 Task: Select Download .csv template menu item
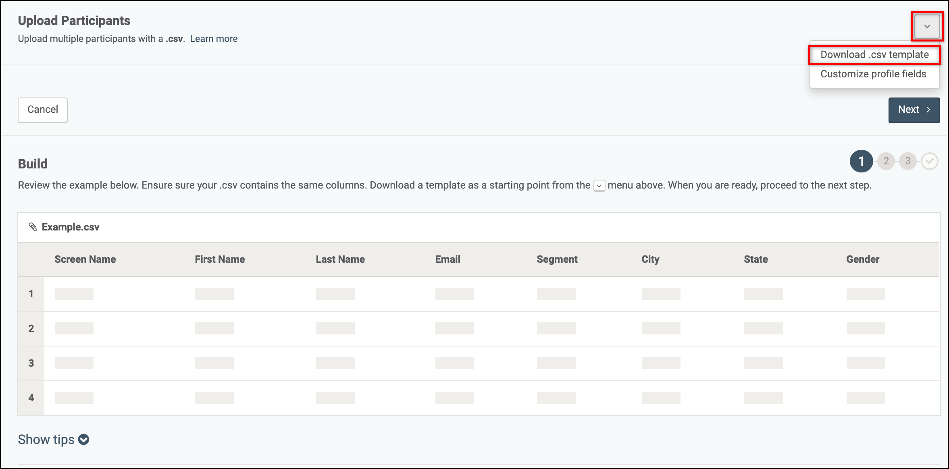point(874,55)
